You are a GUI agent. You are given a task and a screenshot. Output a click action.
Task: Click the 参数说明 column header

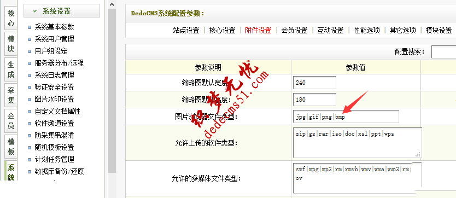208,67
